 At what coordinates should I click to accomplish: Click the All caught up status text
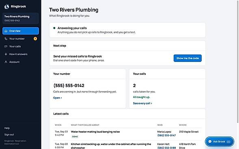(x=142, y=97)
